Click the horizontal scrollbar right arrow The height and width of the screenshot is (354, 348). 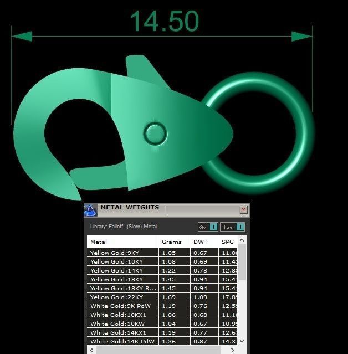pos(232,350)
